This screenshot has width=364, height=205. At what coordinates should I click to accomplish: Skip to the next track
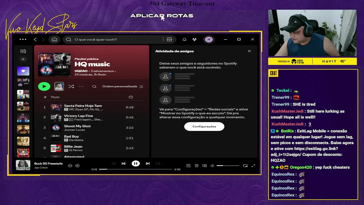[x=148, y=163]
